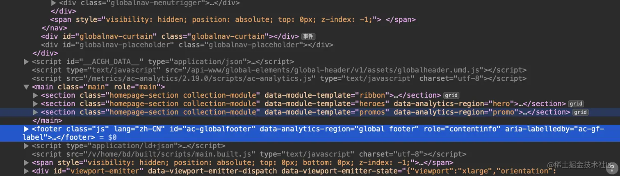620x176 pixels.
Task: Expand the hidden bottom span node
Action: 27,163
